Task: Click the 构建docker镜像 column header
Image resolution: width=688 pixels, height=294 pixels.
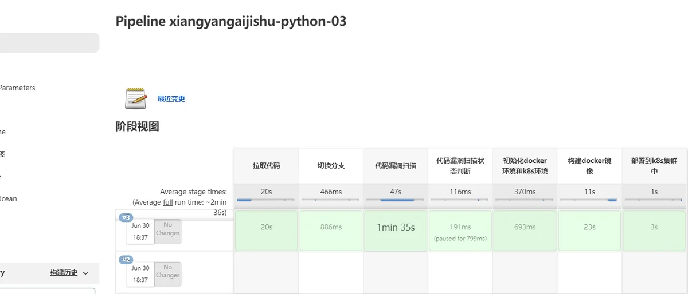Action: [590, 166]
